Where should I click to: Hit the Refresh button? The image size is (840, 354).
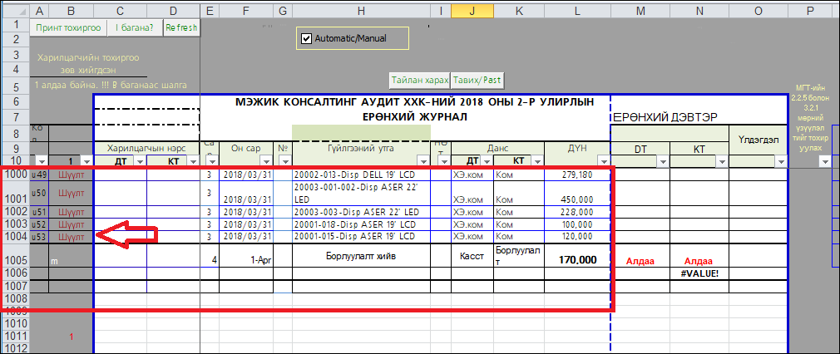pyautogui.click(x=181, y=27)
